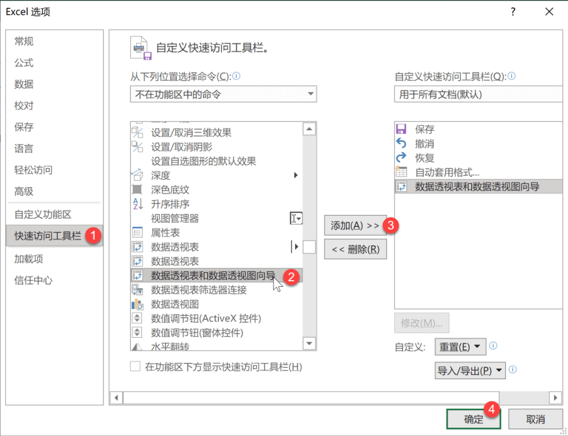Click command list scroll down arrow
The height and width of the screenshot is (436, 568).
309,343
